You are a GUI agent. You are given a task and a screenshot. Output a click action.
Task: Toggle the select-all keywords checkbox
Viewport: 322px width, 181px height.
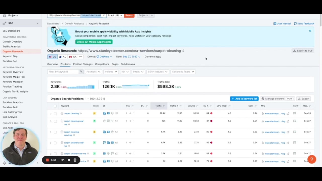(x=55, y=106)
